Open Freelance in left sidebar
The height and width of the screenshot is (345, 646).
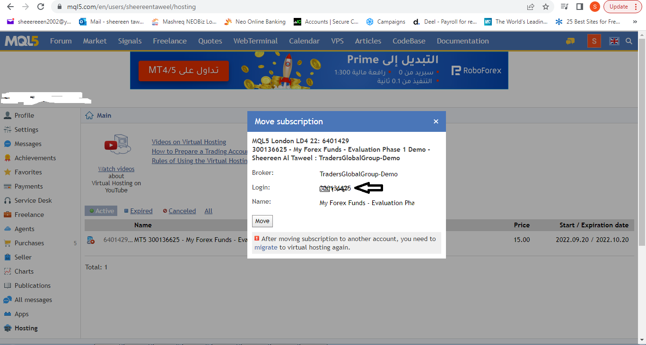29,215
